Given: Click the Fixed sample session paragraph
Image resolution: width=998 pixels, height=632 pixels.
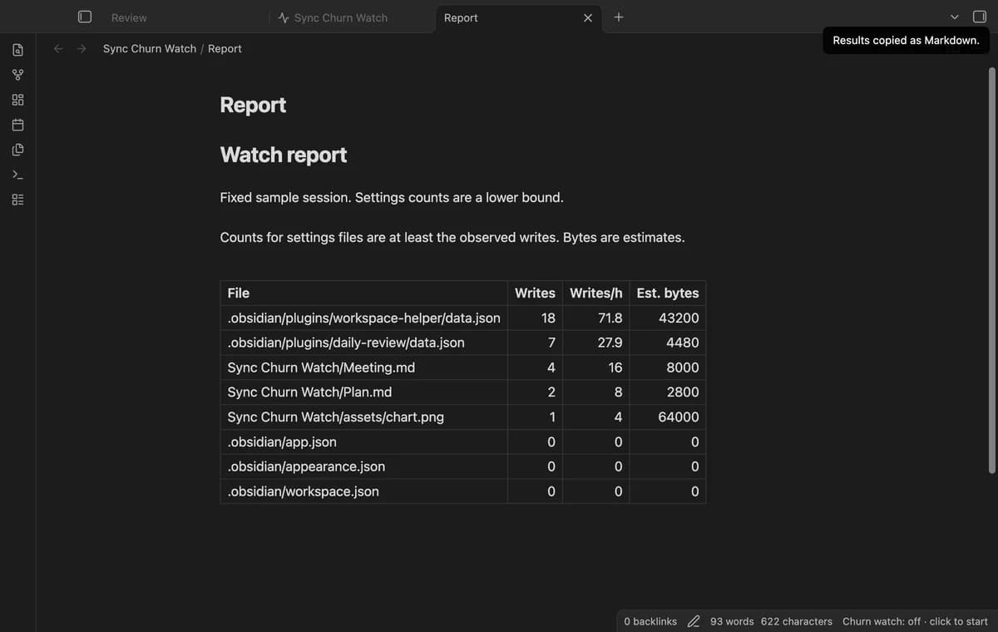Looking at the screenshot, I should tap(392, 198).
